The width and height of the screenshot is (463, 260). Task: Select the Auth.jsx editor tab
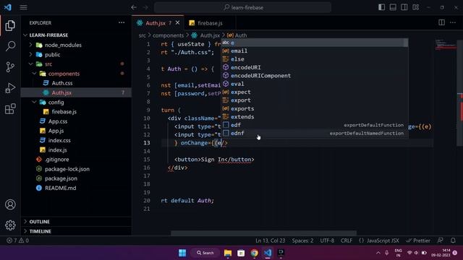156,23
